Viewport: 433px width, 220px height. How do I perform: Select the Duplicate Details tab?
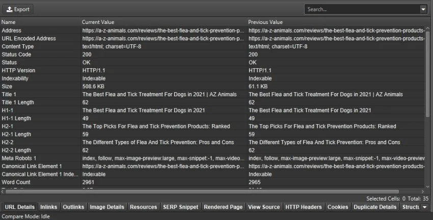[x=375, y=207]
